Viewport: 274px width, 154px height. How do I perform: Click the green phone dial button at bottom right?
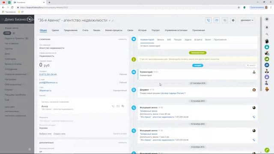pos(267,150)
